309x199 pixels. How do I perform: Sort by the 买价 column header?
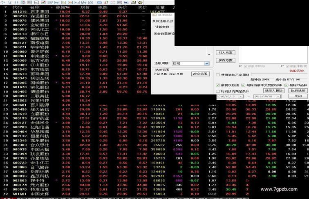[122, 7]
